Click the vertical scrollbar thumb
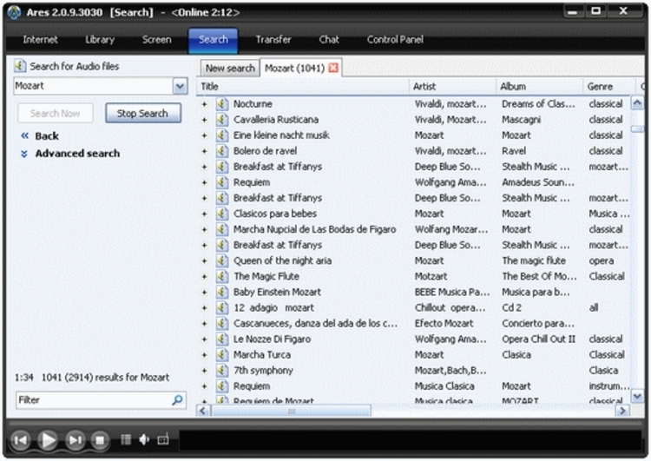This screenshot has width=651, height=461. point(637,129)
